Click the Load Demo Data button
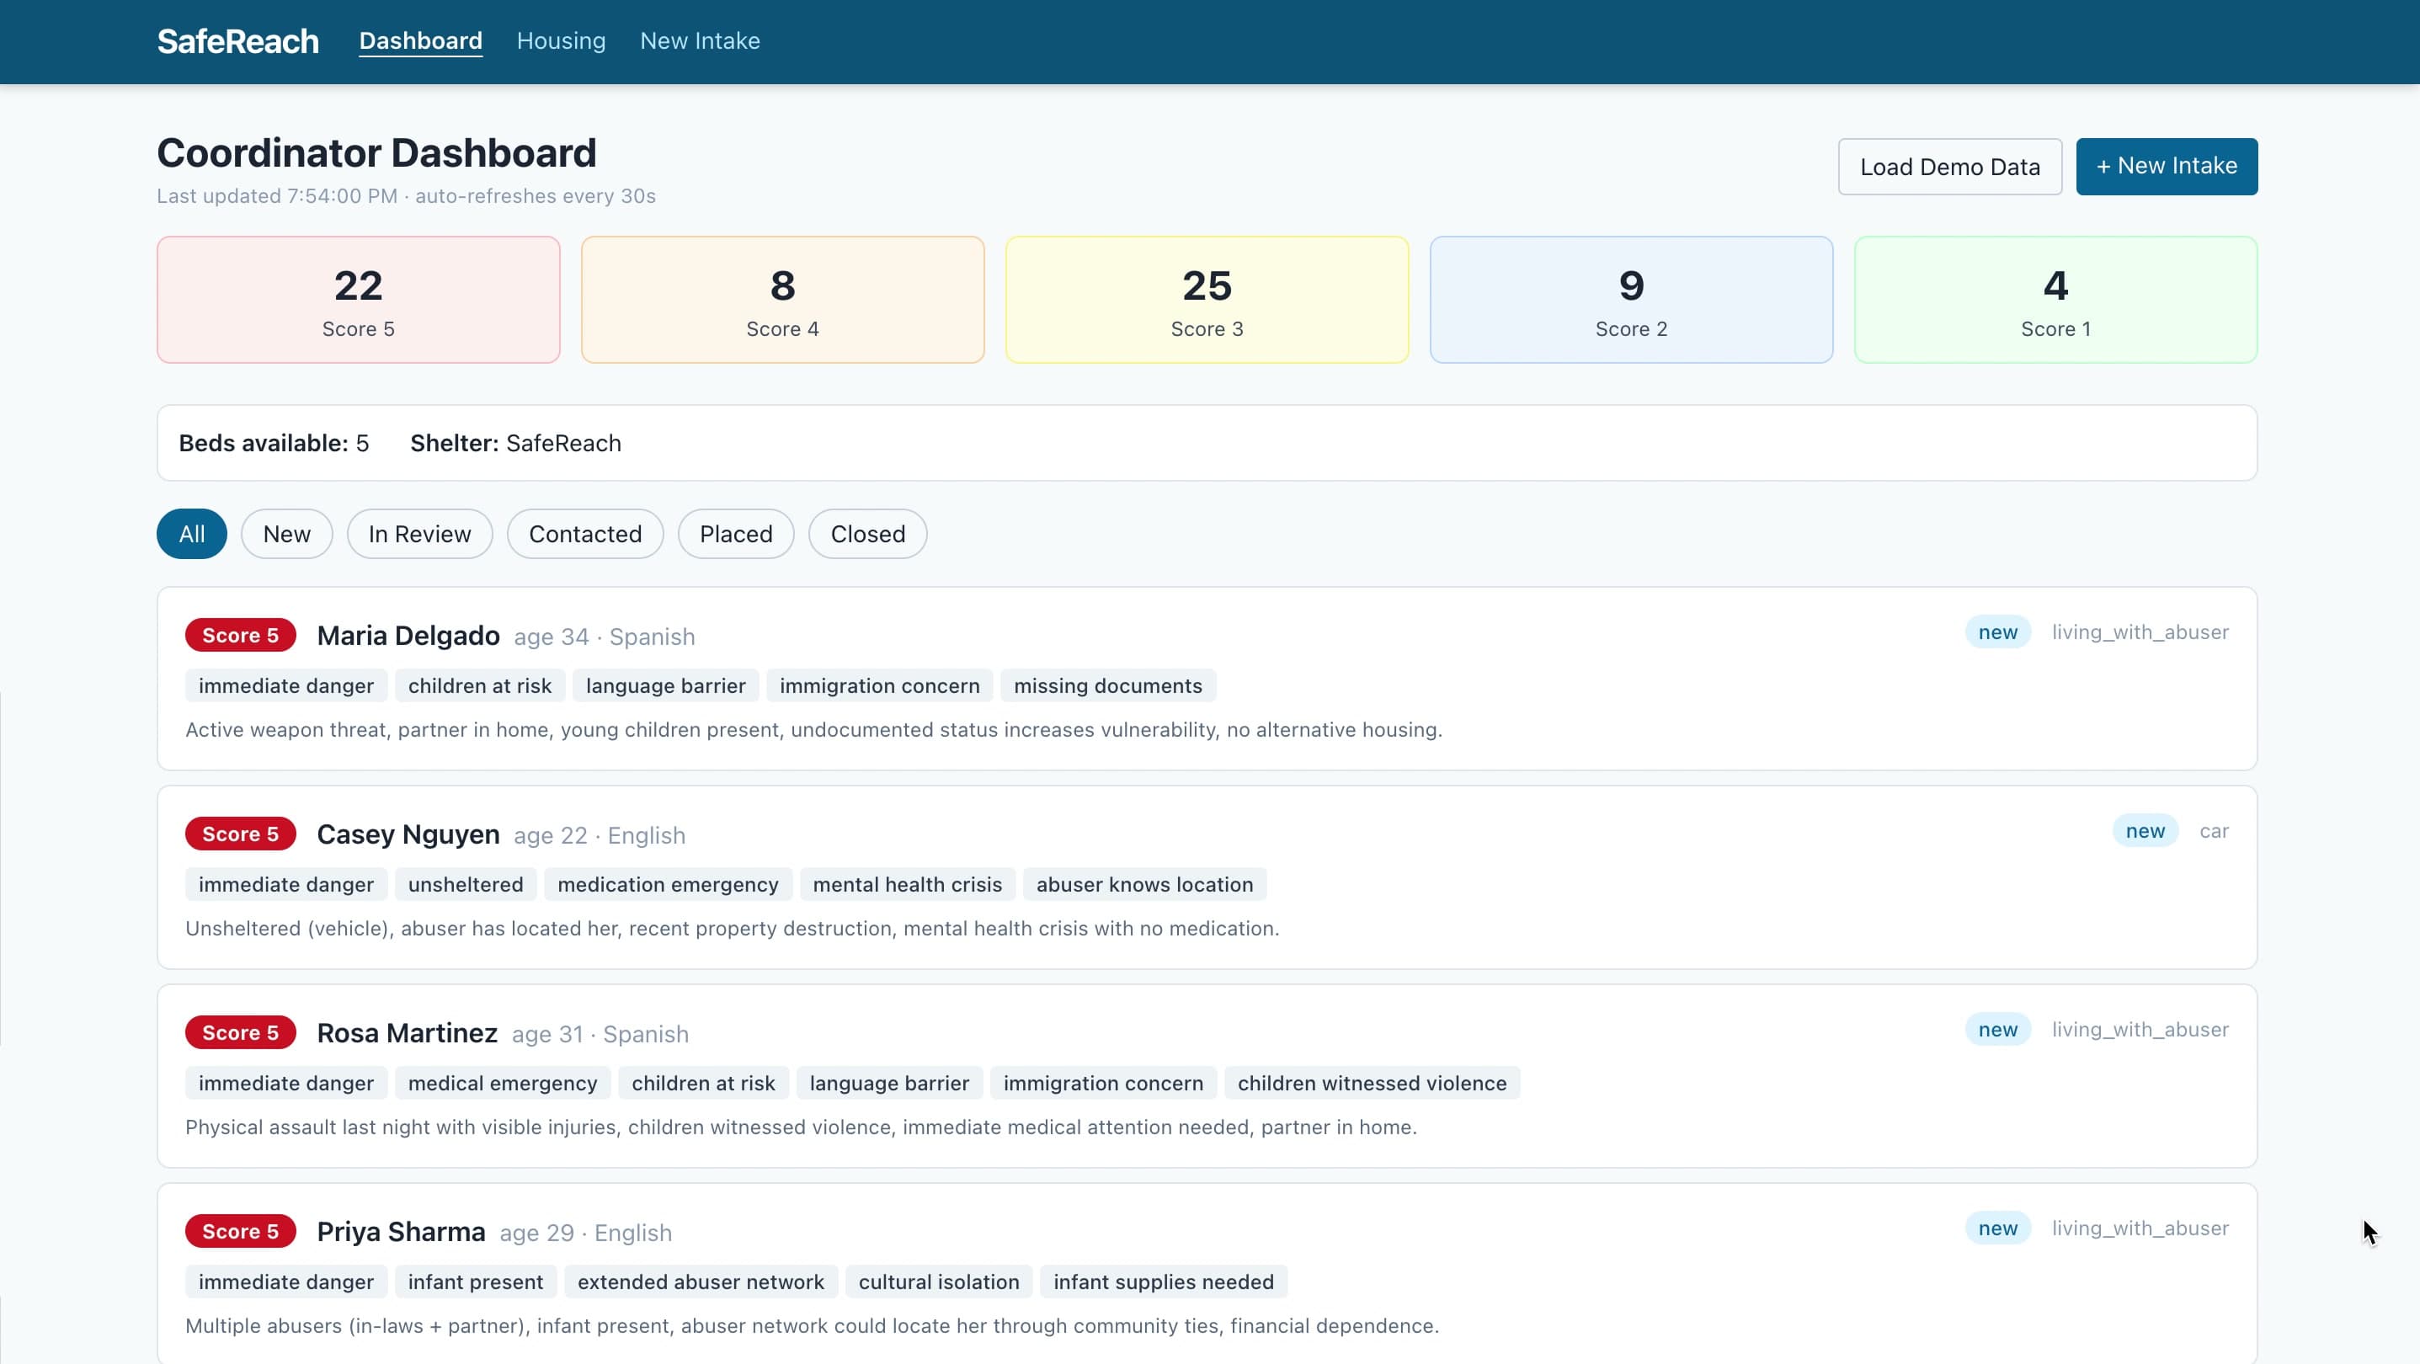This screenshot has width=2420, height=1364. [1949, 166]
